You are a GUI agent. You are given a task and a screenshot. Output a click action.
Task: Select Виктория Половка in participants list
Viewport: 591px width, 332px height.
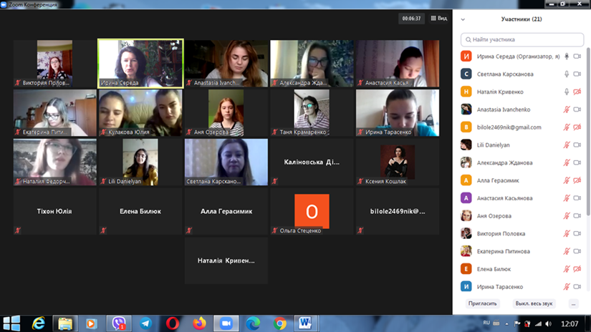point(501,234)
